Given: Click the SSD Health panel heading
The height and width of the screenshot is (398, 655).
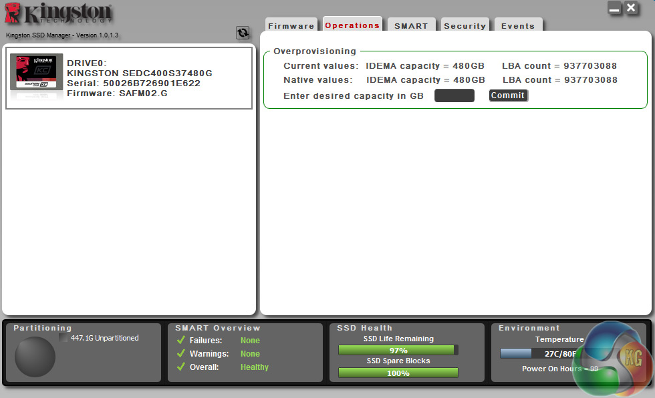Looking at the screenshot, I should coord(364,328).
